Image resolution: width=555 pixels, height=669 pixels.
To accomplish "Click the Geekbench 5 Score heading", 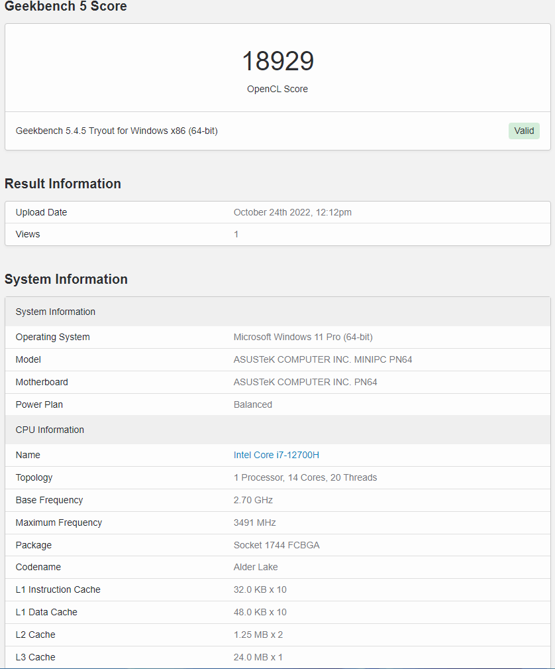I will click(66, 6).
